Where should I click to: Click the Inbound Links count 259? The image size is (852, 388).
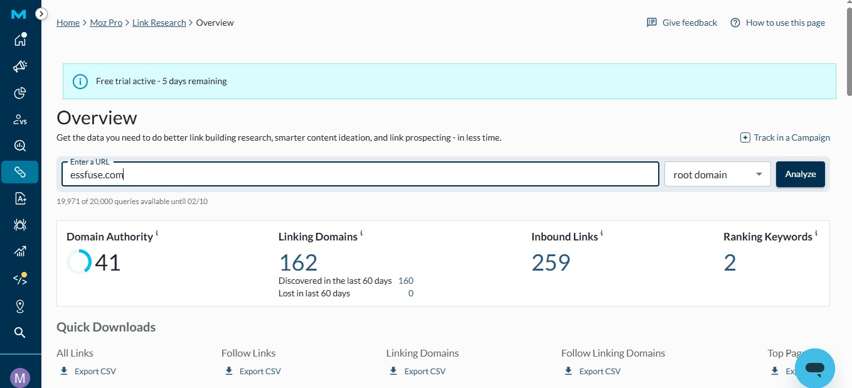pyautogui.click(x=551, y=262)
